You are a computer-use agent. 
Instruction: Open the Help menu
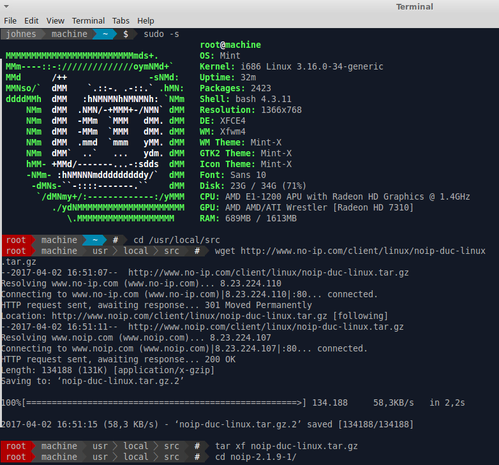click(145, 20)
